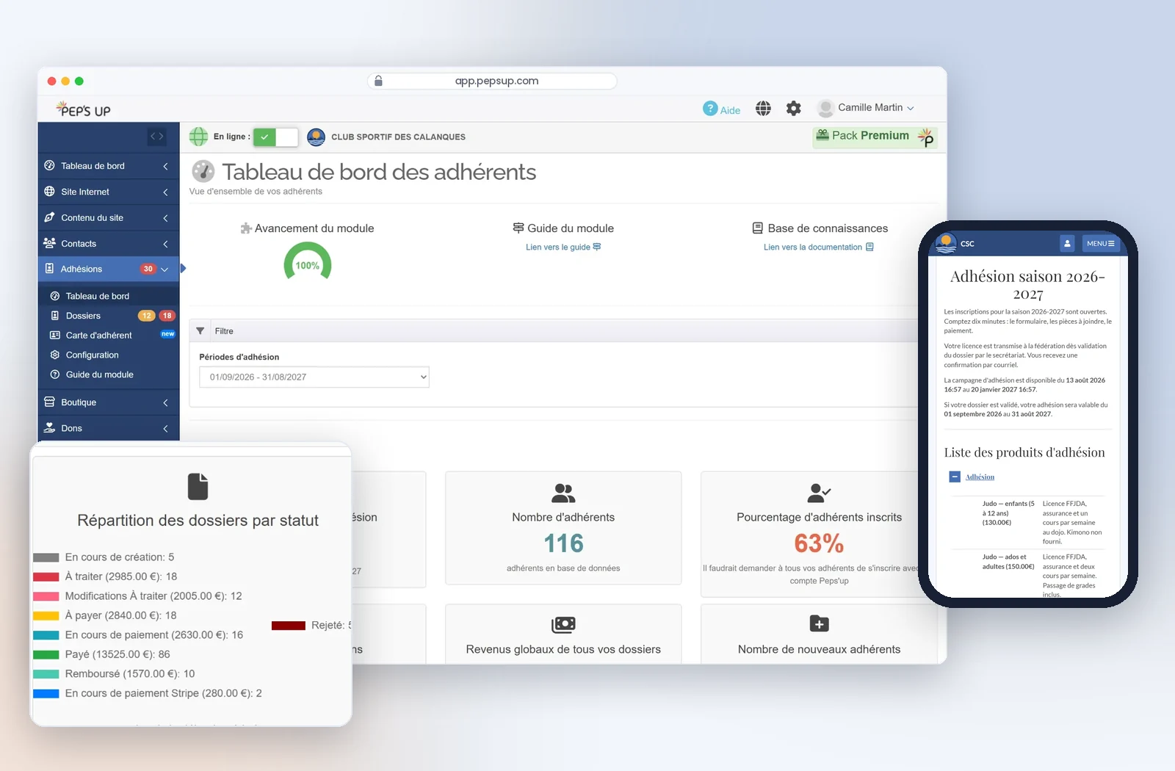Viewport: 1175px width, 771px height.
Task: Open the Camille Martin account menu
Action: tap(866, 108)
